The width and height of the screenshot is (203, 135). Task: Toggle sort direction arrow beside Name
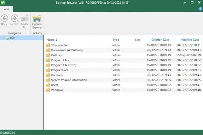[x=56, y=40]
